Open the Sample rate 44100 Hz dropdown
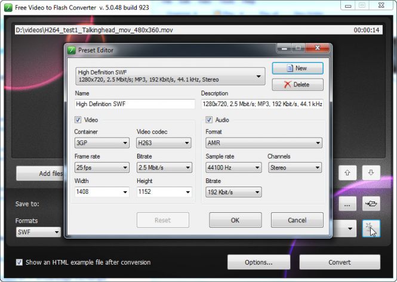The height and width of the screenshot is (282, 397). pos(233,168)
